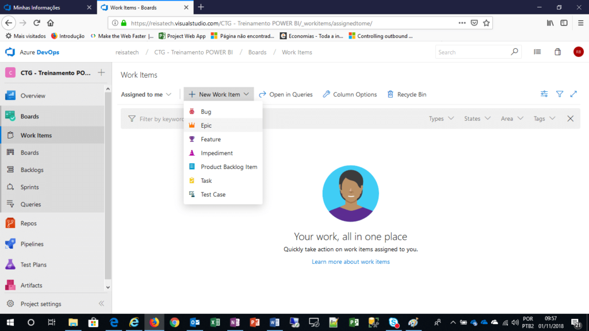Viewport: 589px width, 331px height.
Task: Enter full screen mode with expand icon
Action: (x=573, y=94)
